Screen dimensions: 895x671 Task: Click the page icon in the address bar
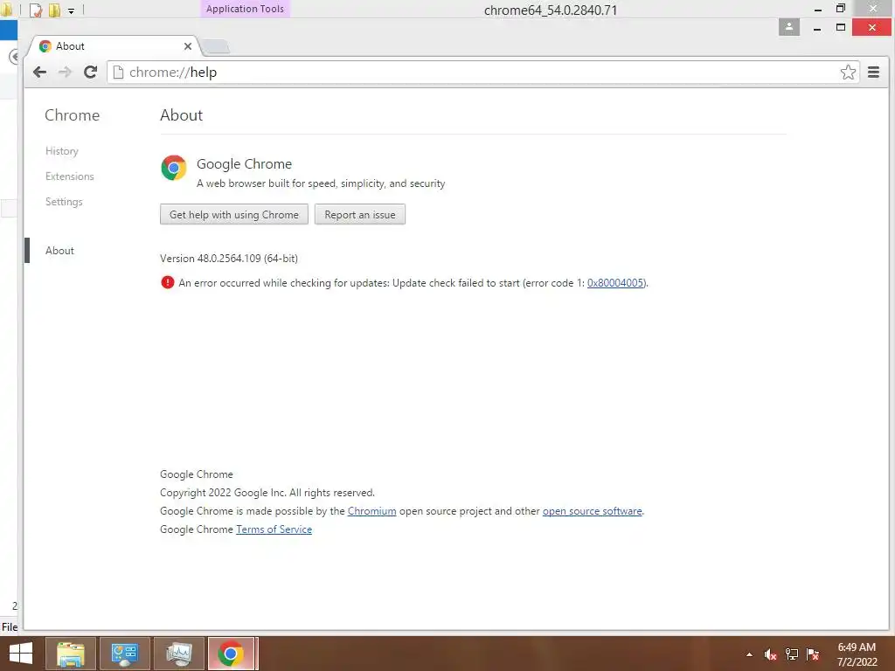point(118,73)
